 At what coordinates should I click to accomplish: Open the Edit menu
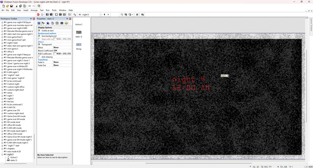pyautogui.click(x=13, y=10)
